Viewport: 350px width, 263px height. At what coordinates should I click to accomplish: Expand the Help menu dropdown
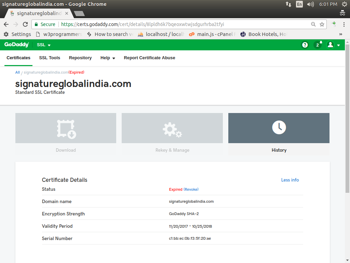click(x=108, y=58)
